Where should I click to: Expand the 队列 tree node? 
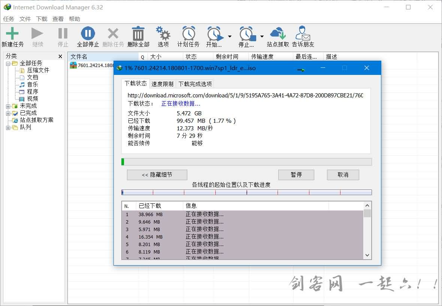point(8,128)
